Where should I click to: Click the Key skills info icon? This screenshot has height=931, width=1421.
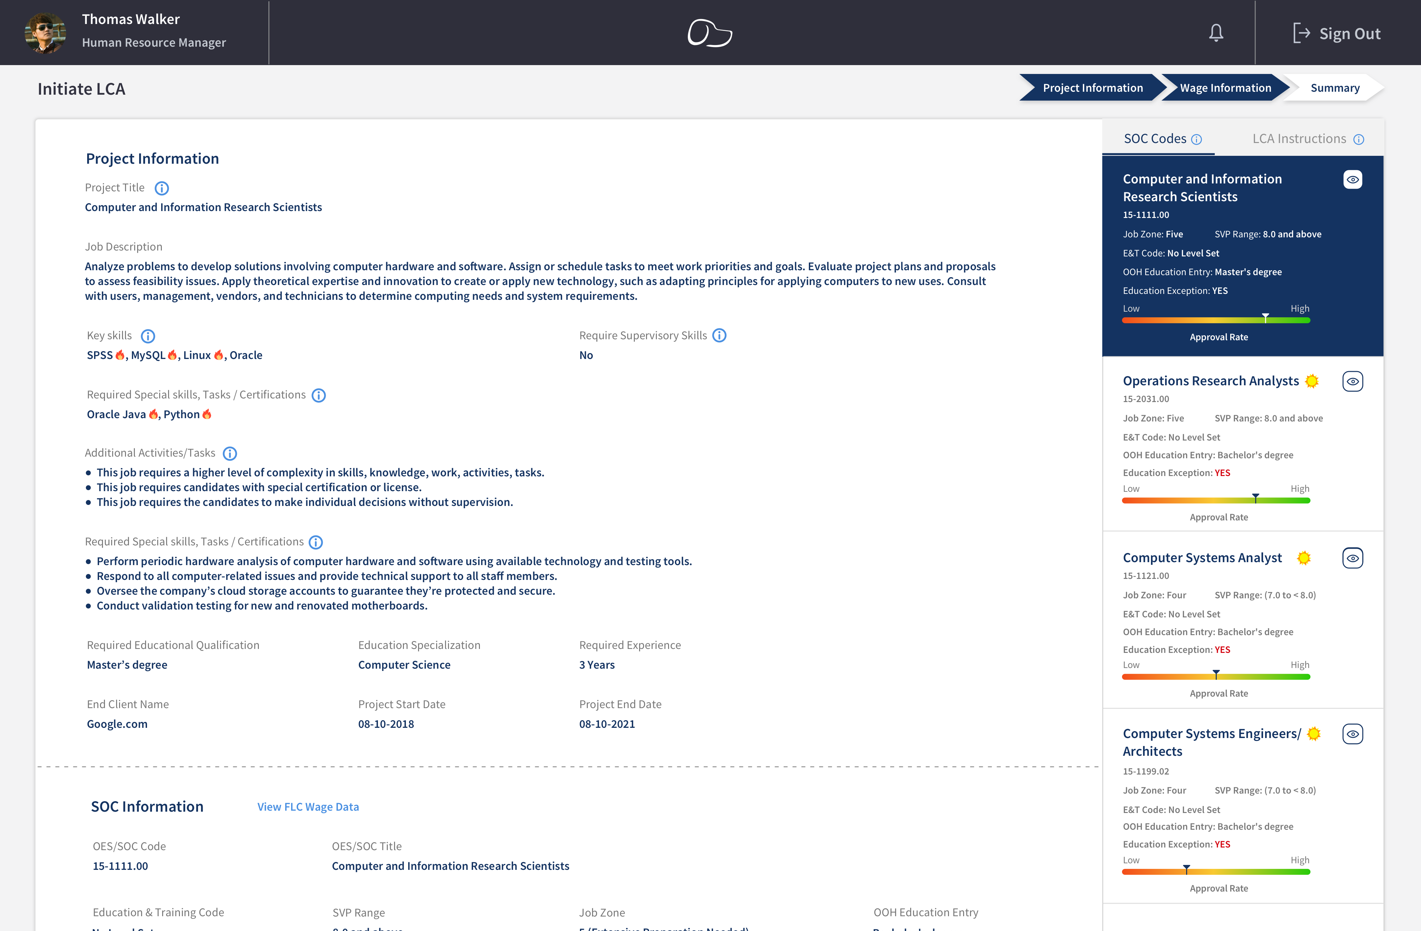click(x=147, y=336)
